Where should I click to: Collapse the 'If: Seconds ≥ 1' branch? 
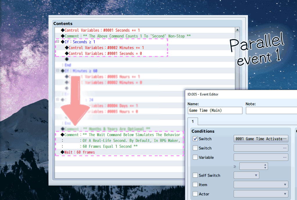coord(57,42)
